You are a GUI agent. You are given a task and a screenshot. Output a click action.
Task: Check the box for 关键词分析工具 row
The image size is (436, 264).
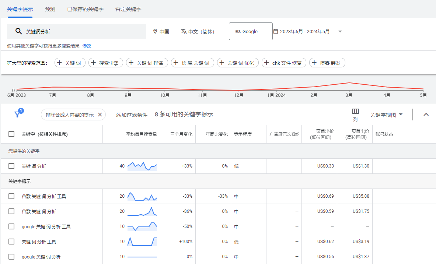pos(11,242)
